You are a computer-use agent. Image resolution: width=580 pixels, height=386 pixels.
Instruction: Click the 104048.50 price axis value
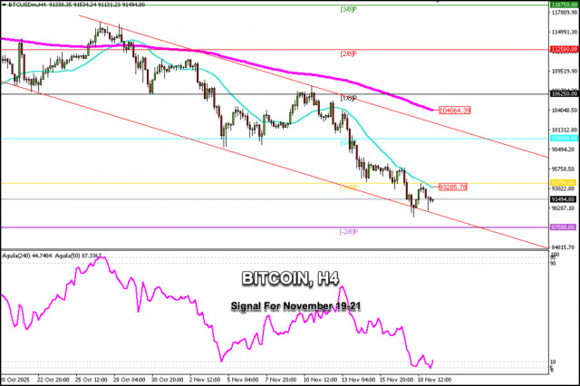tap(564, 111)
